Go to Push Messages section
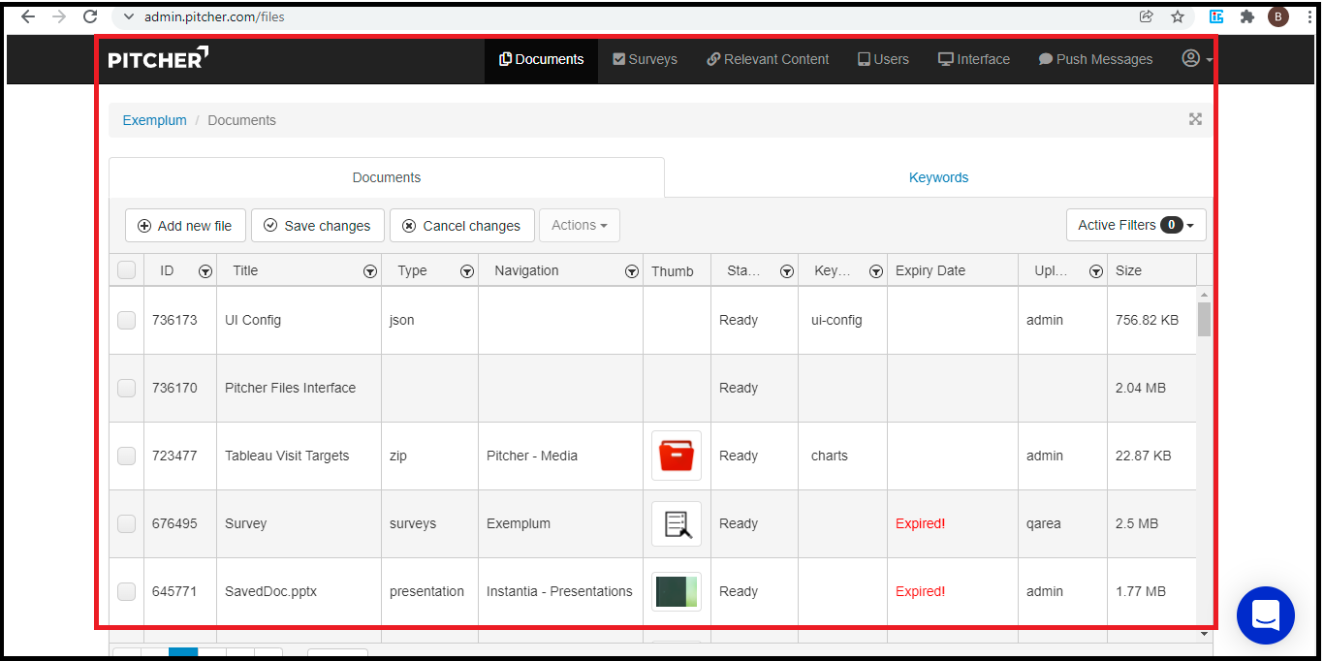The width and height of the screenshot is (1324, 661). (1095, 59)
